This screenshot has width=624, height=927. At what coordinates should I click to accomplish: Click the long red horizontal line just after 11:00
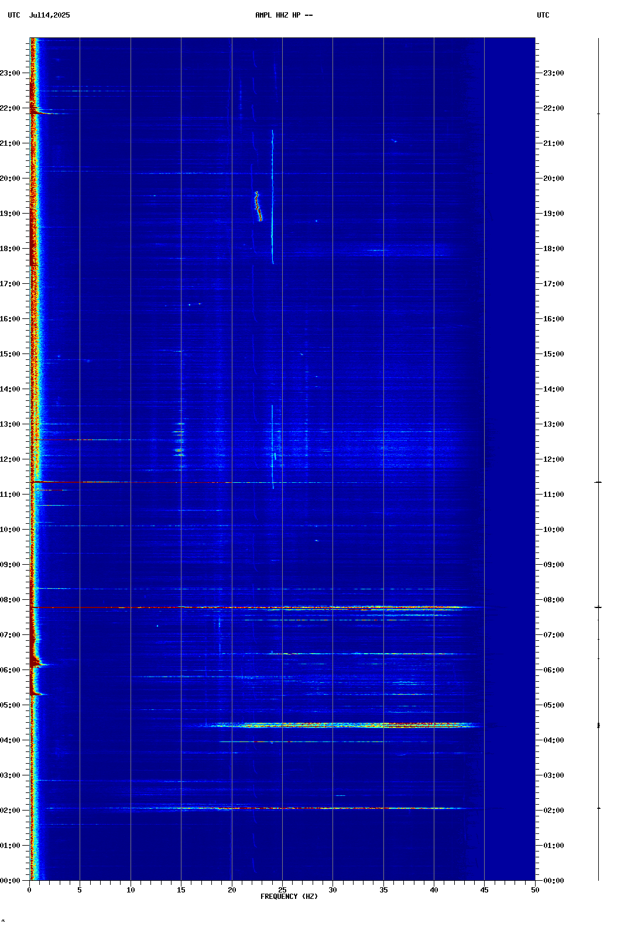[135, 482]
